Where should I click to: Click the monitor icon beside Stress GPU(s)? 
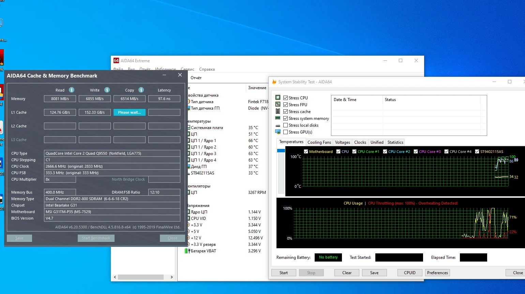[278, 132]
